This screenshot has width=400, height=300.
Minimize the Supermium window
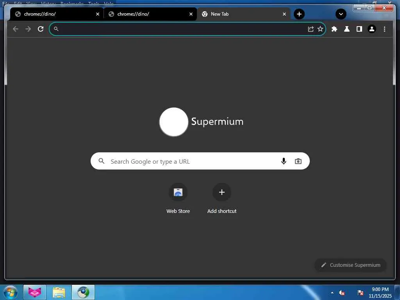coord(359,8)
